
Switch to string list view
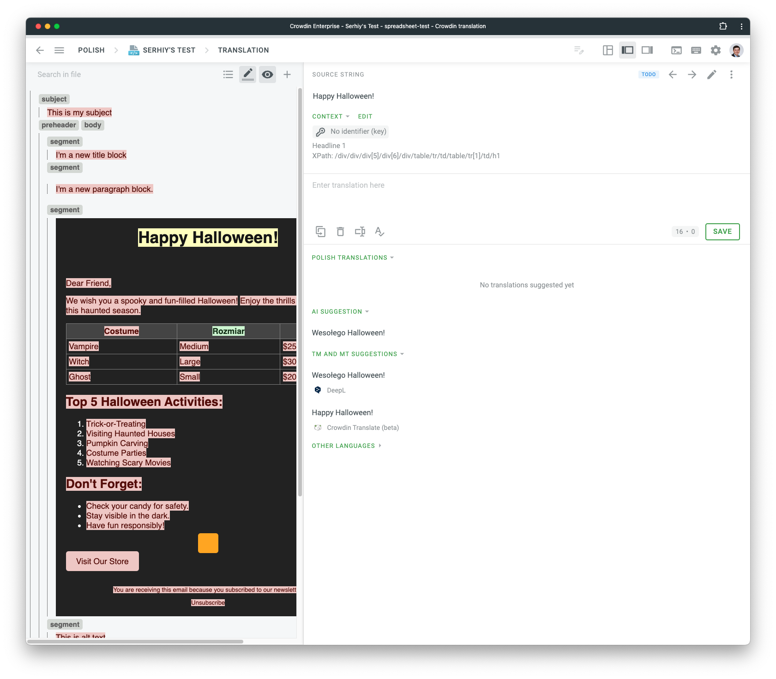(228, 74)
